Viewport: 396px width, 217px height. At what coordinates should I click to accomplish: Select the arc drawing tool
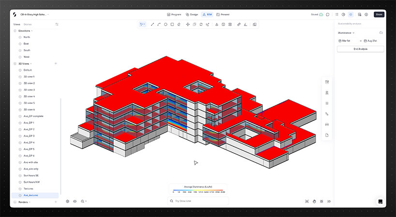coord(159,24)
